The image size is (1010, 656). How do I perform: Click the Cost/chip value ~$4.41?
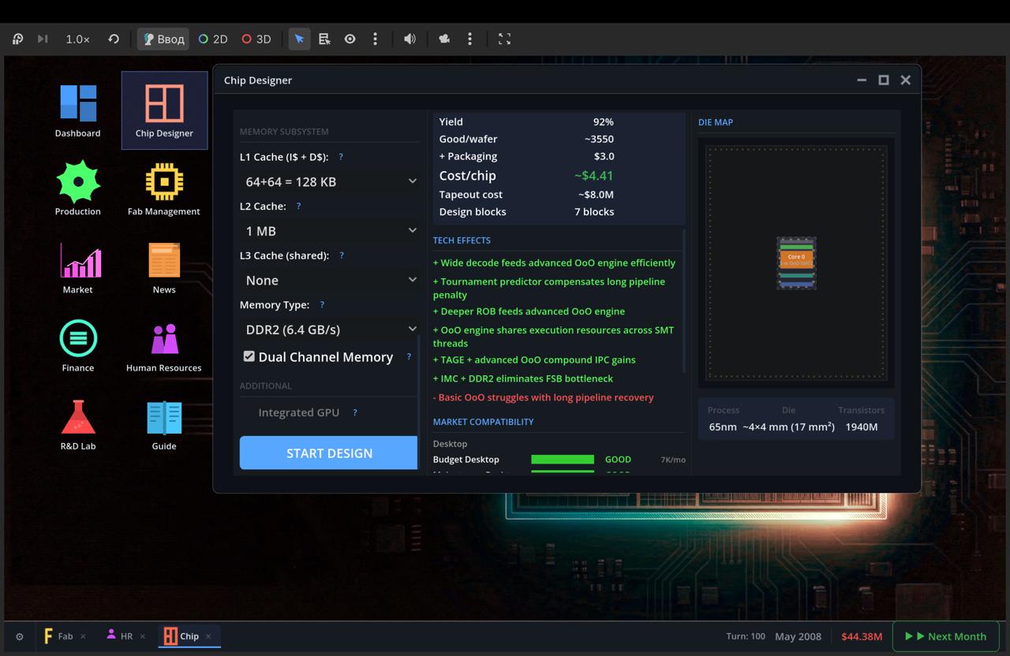(x=593, y=176)
